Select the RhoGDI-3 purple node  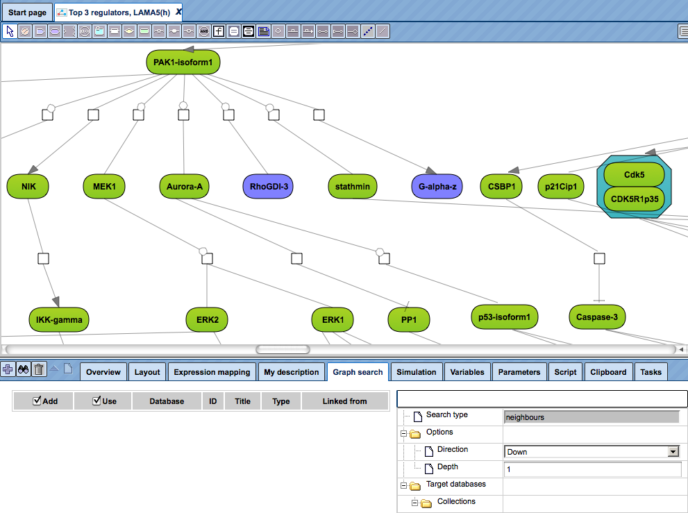[x=269, y=187]
